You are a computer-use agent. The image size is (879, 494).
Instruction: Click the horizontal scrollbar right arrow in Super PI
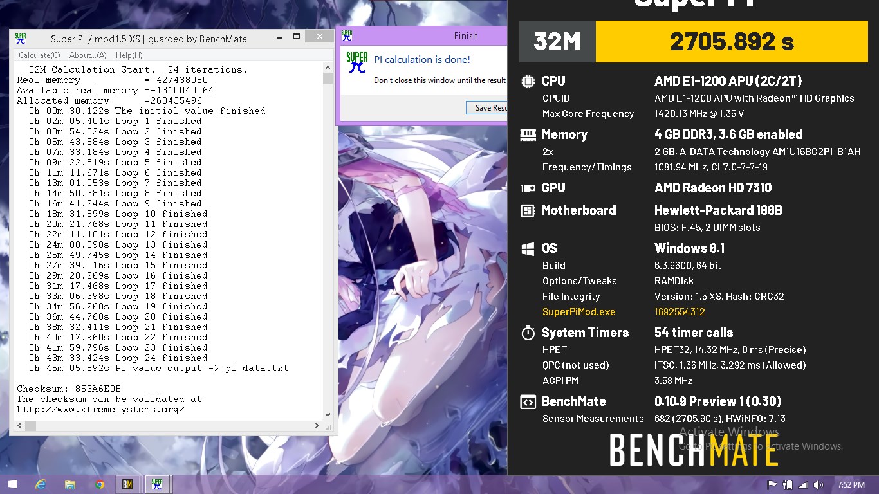(x=317, y=426)
